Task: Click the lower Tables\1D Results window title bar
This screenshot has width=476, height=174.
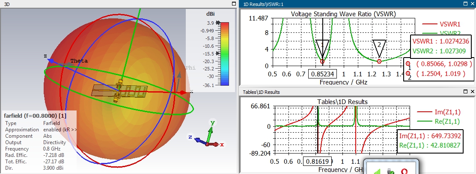Action: pos(357,92)
